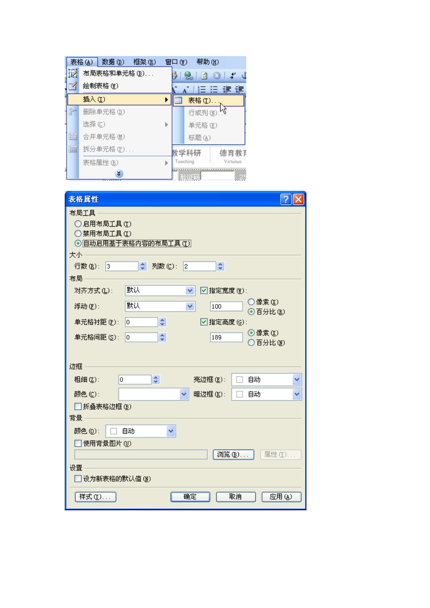The image size is (430, 608).
Task: Select 启用布局工具 radio button
Action: (x=78, y=224)
